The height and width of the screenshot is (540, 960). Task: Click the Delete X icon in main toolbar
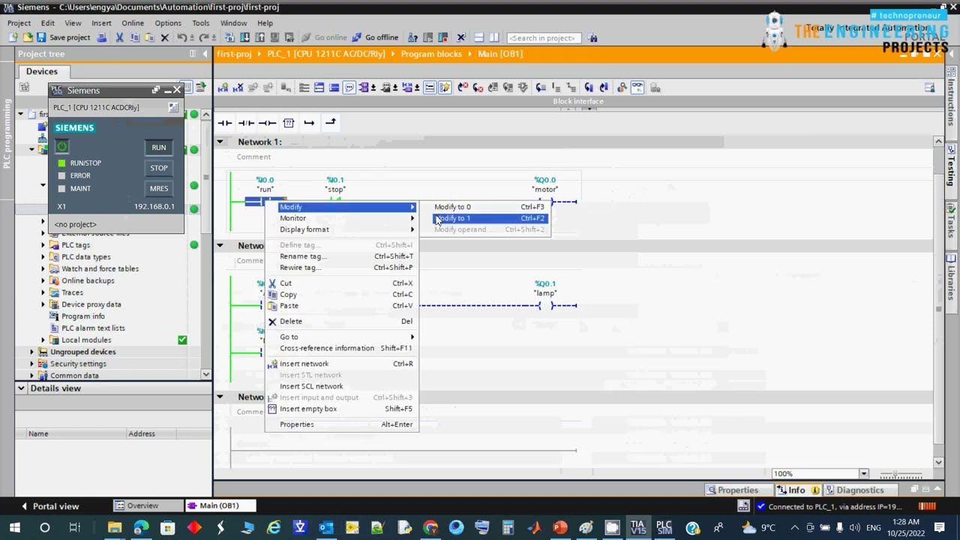tap(165, 37)
